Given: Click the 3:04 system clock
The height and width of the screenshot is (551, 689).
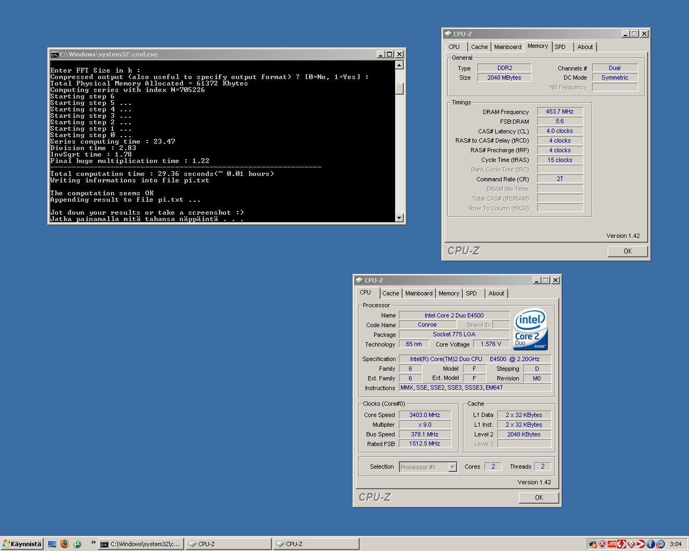Looking at the screenshot, I should 676,544.
